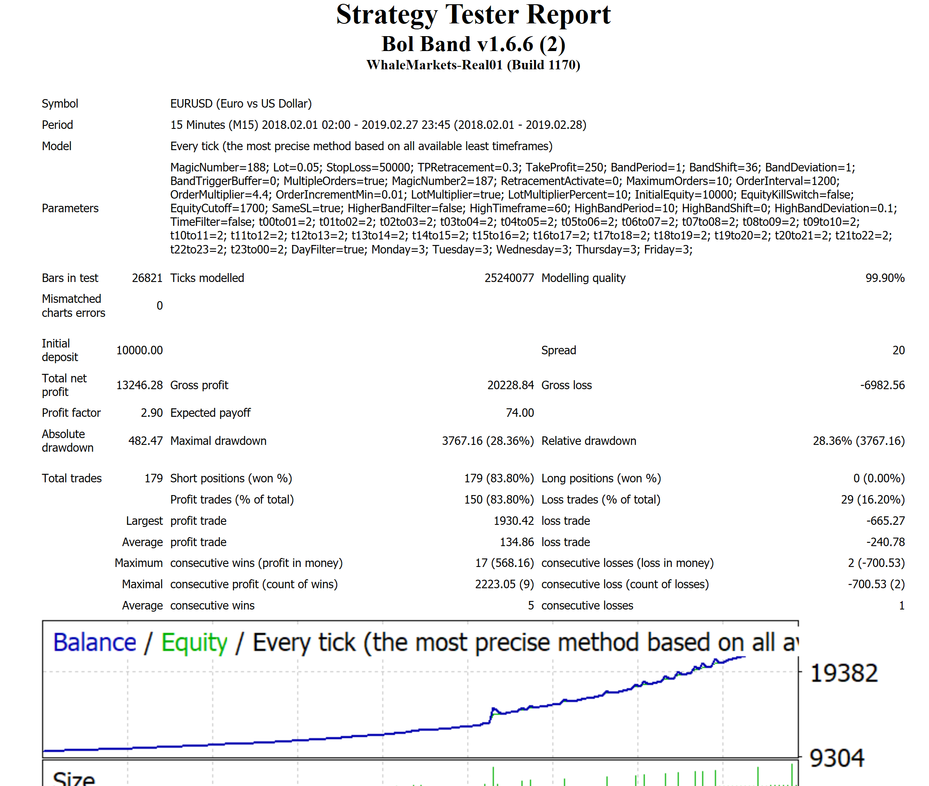929x786 pixels.
Task: Click the "Profit factor" label
Action: pyautogui.click(x=71, y=413)
